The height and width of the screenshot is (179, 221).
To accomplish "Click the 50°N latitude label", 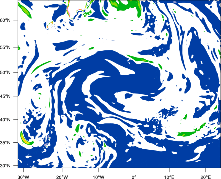I will pyautogui.click(x=5, y=73).
